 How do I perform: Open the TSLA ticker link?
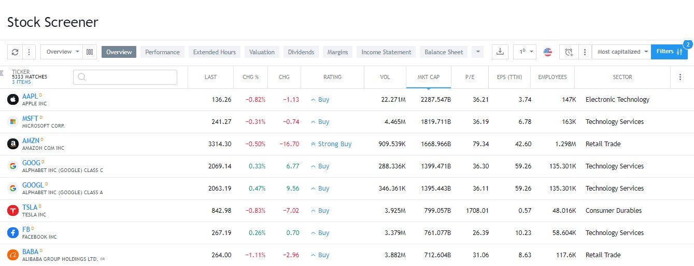tap(30, 208)
